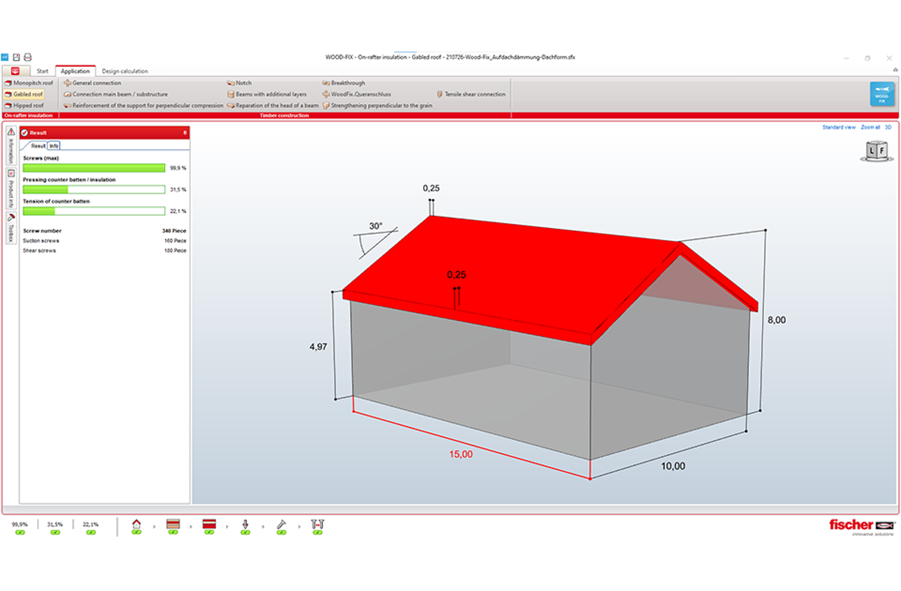Click the Standard view link

point(839,127)
